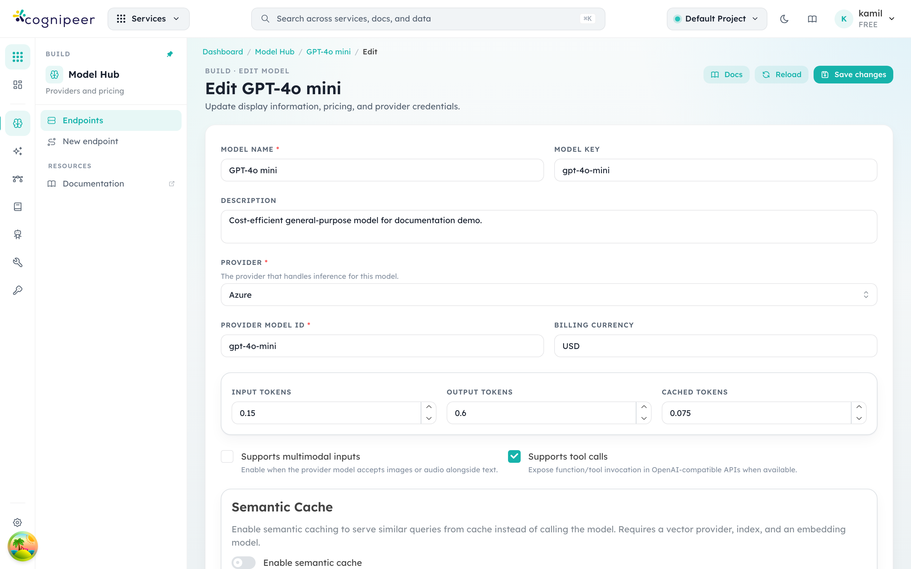Increase the Output Tokens value
The width and height of the screenshot is (911, 569).
point(644,407)
